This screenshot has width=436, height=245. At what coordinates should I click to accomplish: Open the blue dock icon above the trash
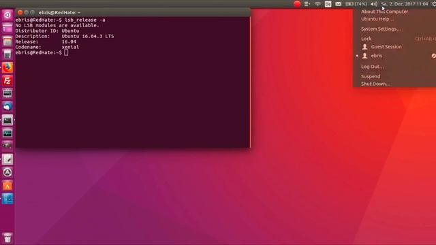pos(7,199)
